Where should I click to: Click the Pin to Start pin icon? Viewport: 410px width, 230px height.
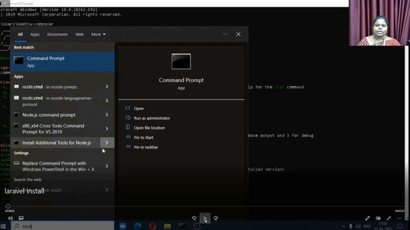click(128, 137)
